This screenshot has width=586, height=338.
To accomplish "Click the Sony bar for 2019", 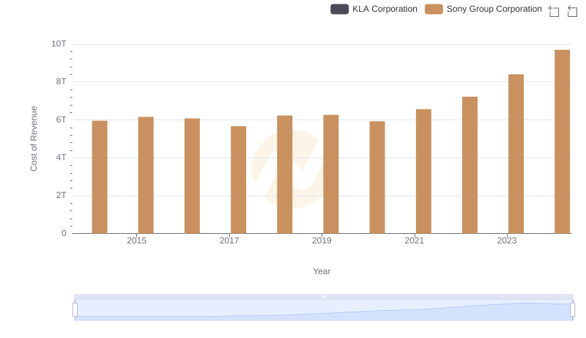I will click(331, 174).
